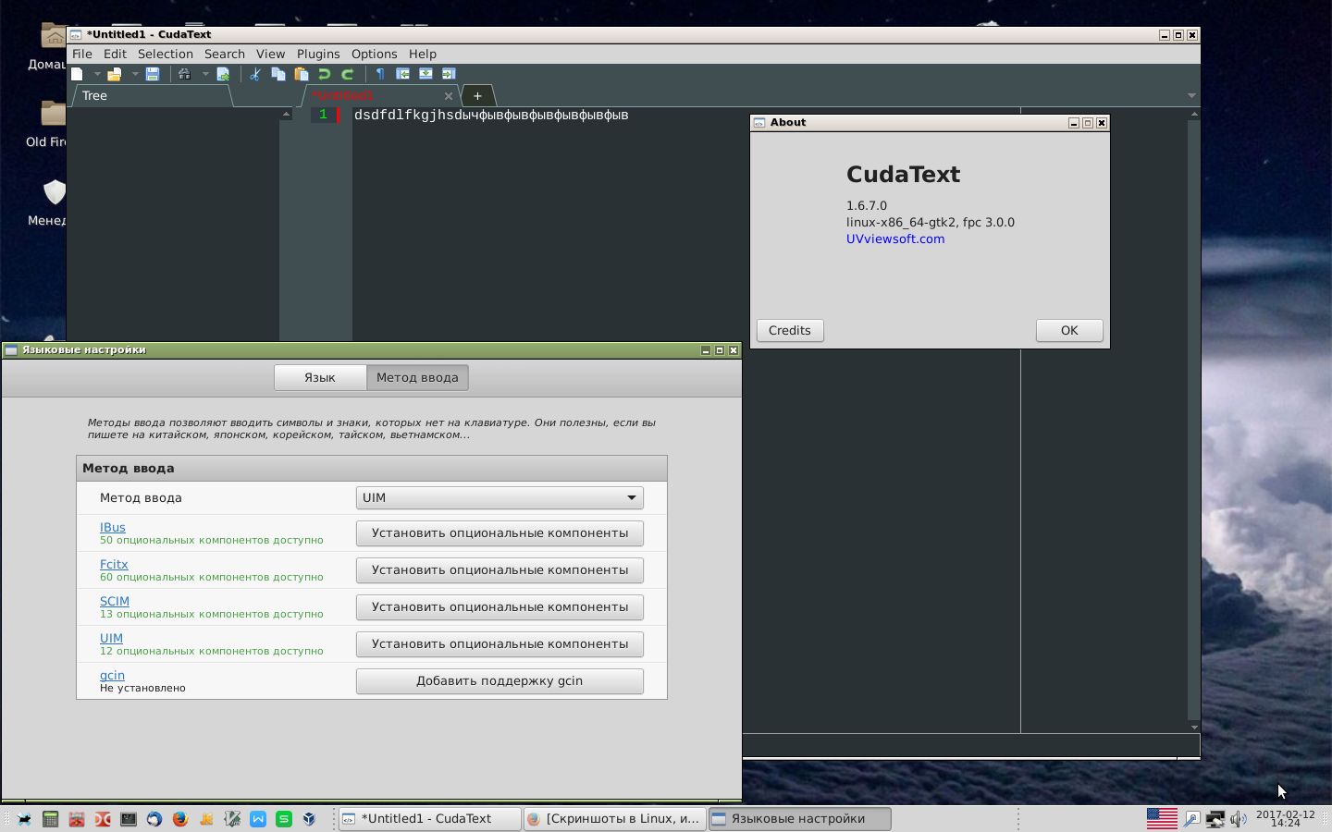The image size is (1332, 832).
Task: Click the Save file floppy icon
Action: 153,74
